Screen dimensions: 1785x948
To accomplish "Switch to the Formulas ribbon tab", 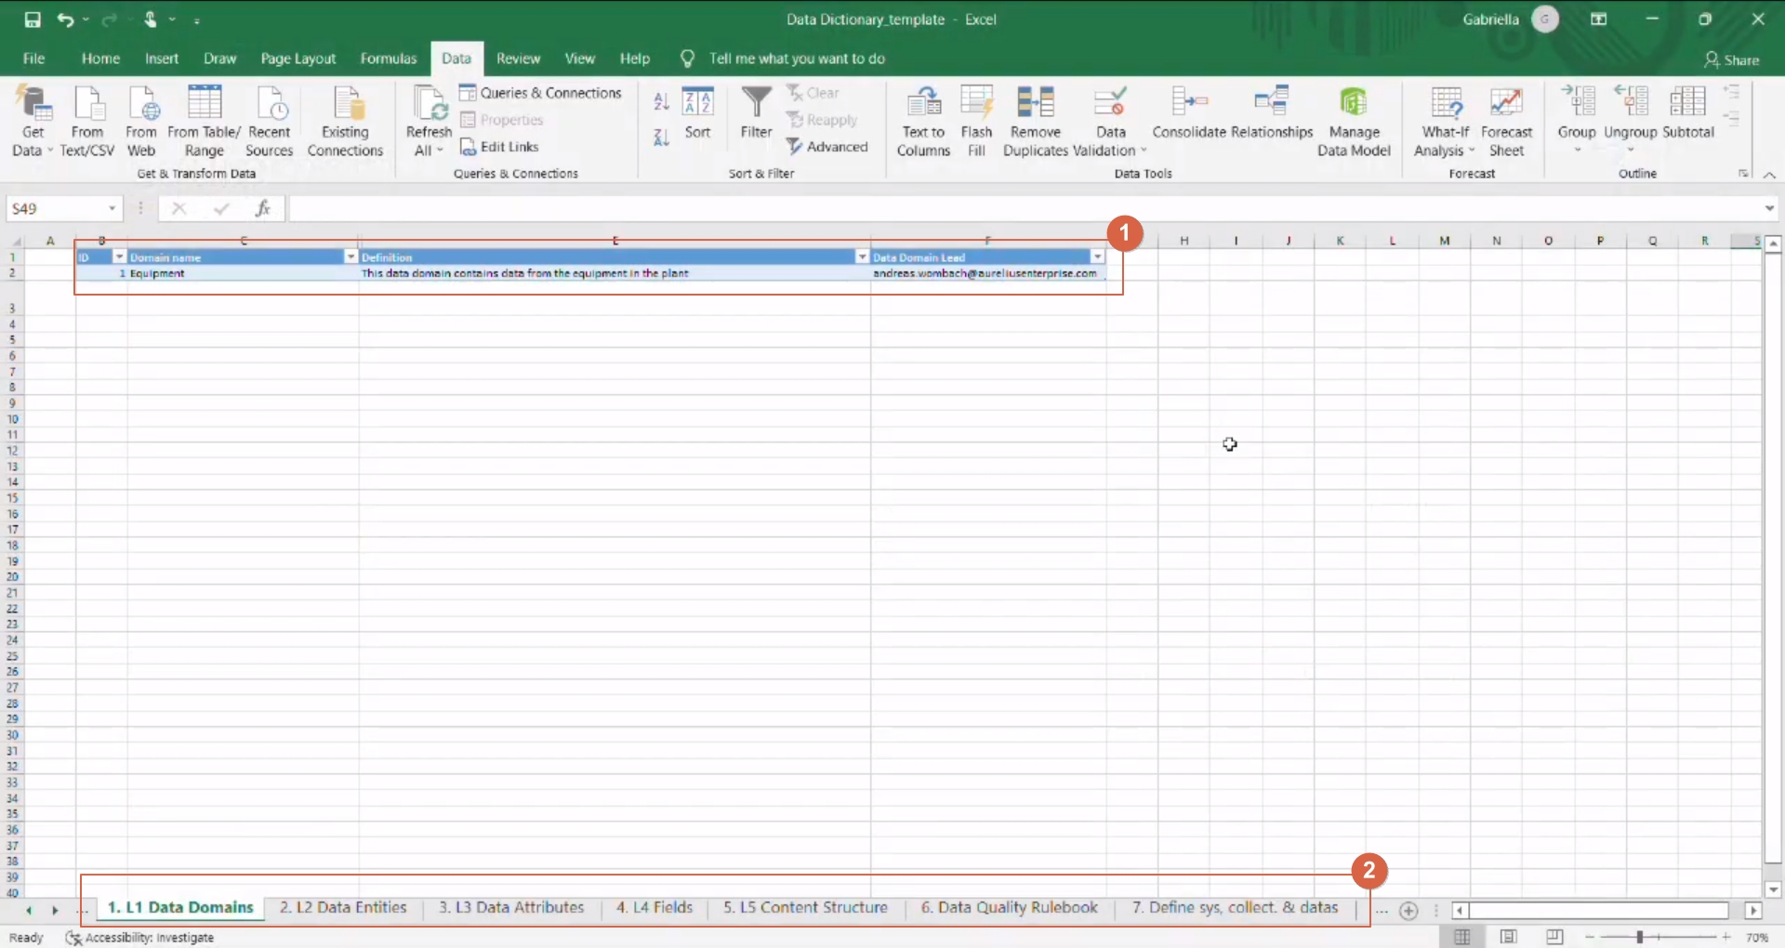I will (x=389, y=59).
